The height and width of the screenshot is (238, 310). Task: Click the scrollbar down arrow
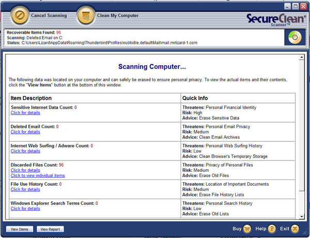[x=302, y=217]
